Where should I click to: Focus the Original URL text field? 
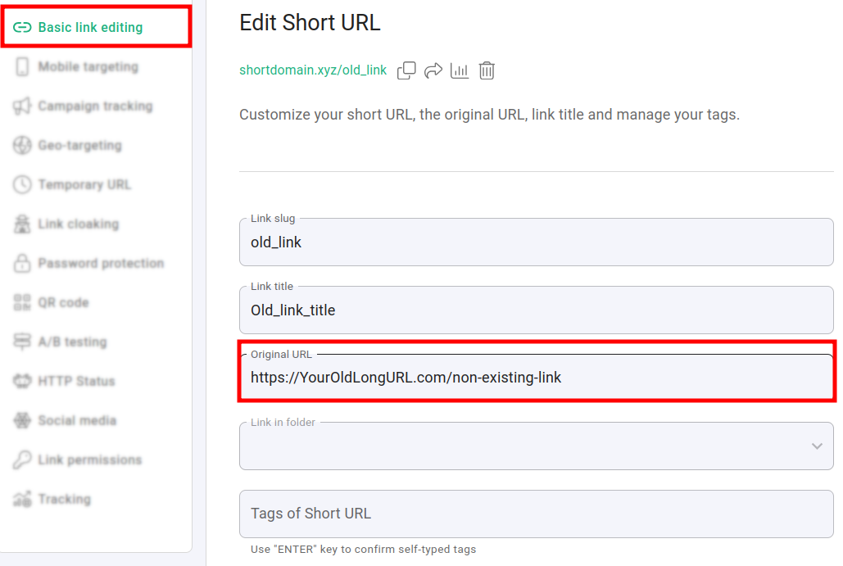point(536,378)
